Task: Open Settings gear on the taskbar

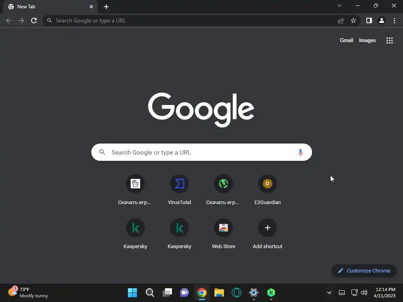Action: pyautogui.click(x=254, y=293)
